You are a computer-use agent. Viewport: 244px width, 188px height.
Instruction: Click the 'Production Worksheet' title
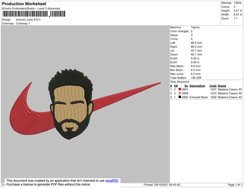24,4
